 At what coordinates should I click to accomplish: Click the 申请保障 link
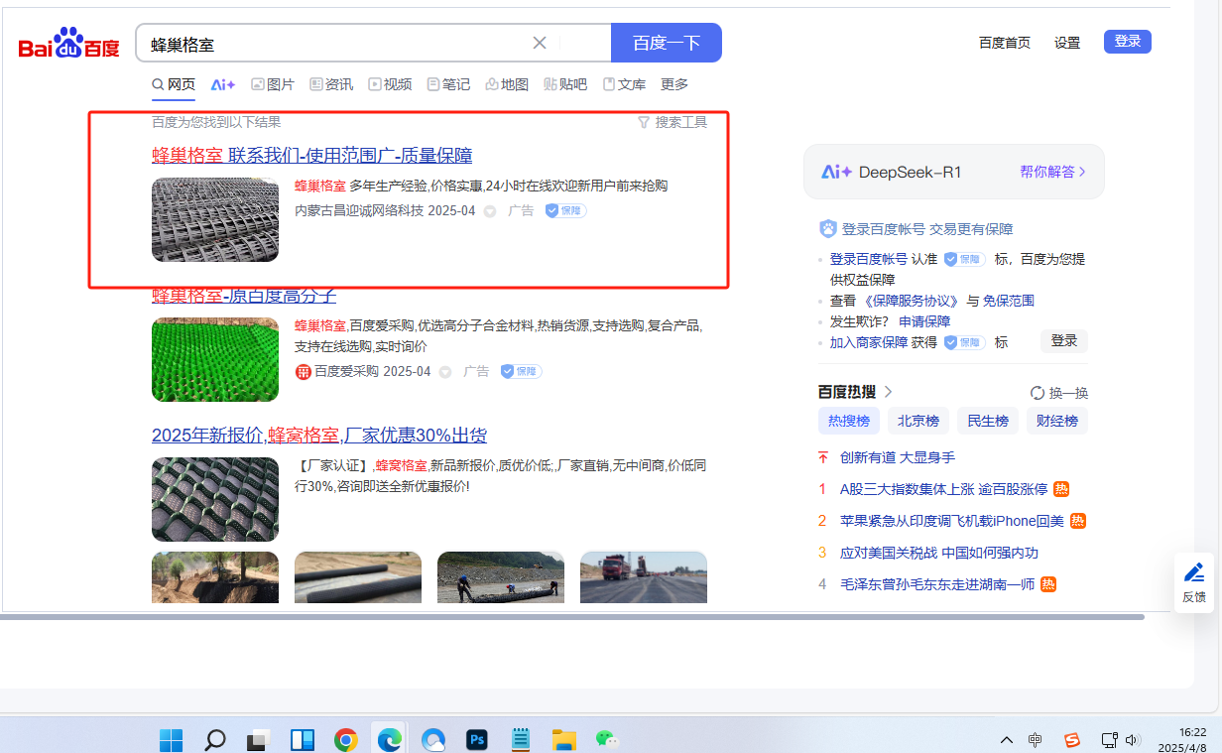point(924,321)
